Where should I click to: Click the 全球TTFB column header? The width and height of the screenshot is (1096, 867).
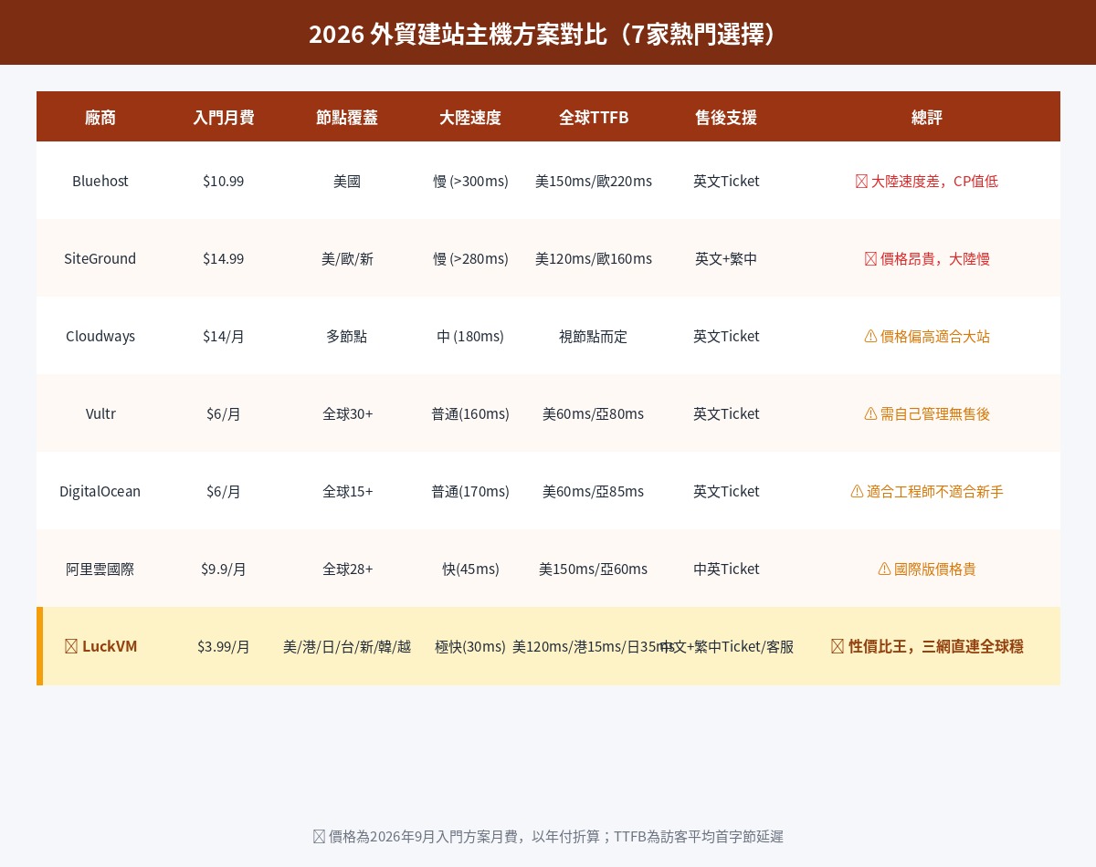(x=594, y=117)
